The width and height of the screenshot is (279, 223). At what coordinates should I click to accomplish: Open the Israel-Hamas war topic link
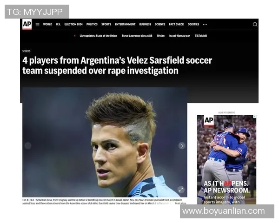[179, 36]
